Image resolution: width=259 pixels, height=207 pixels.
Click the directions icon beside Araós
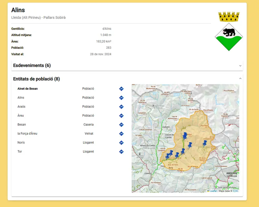coord(121,107)
